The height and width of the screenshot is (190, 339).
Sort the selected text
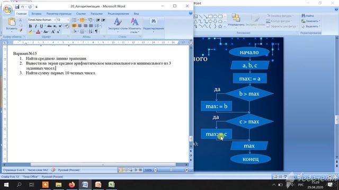coord(91,32)
